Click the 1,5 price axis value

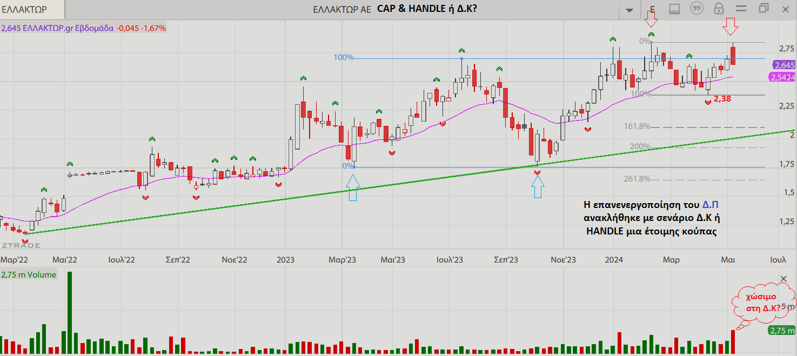[x=788, y=192]
